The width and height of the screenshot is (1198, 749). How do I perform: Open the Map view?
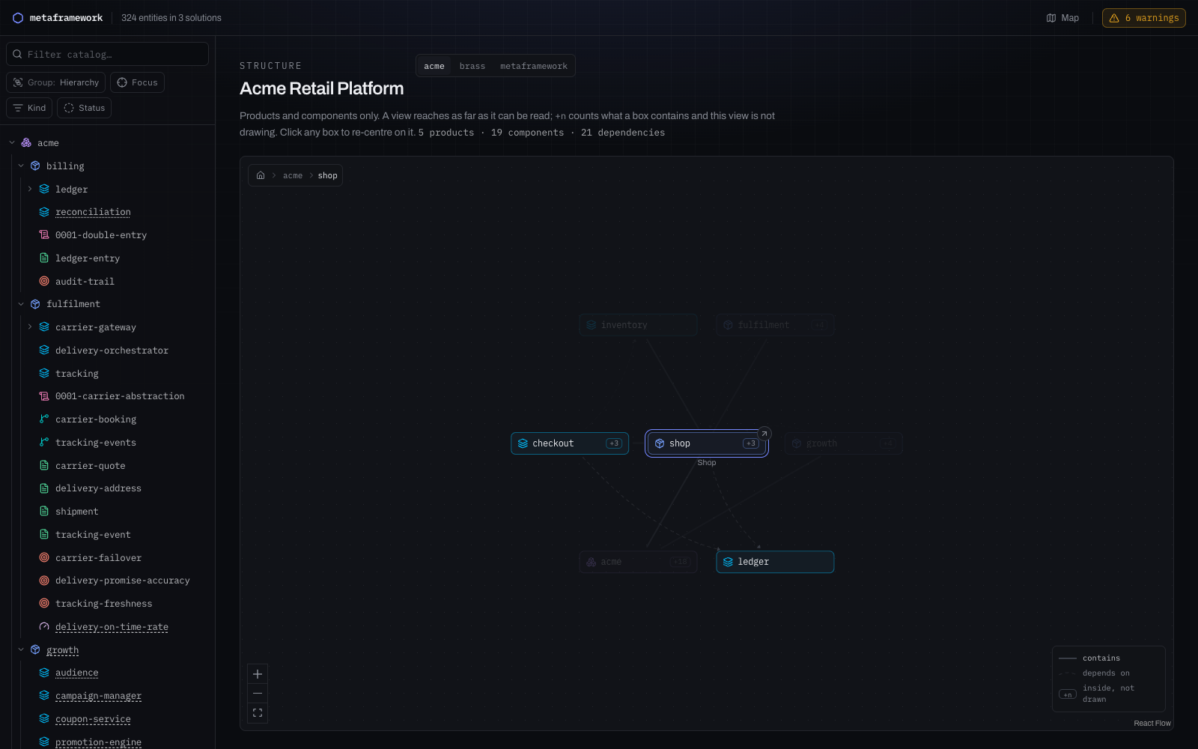click(x=1062, y=18)
